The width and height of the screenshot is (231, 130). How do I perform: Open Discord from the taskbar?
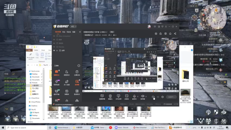click(x=122, y=127)
